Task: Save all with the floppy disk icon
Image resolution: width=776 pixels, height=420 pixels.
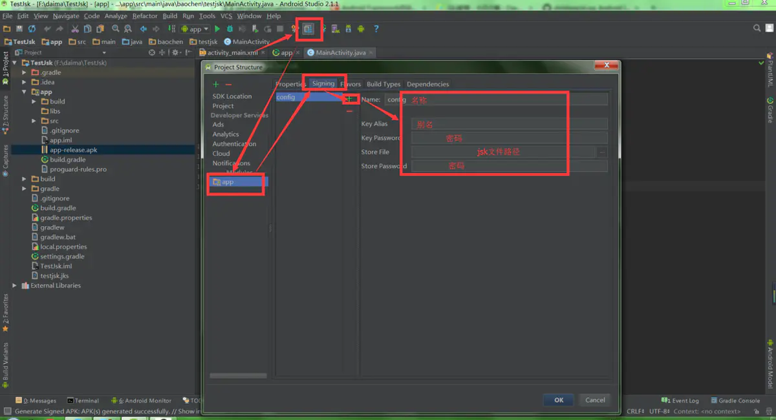Action: [20, 29]
